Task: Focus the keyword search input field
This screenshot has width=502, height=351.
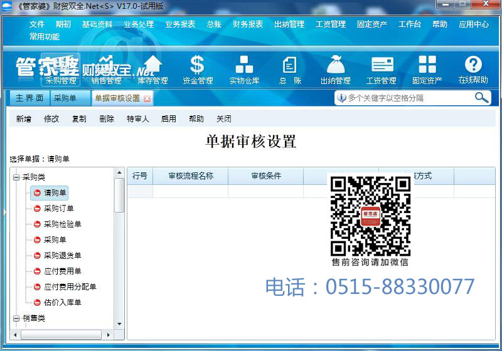Action: [x=410, y=98]
